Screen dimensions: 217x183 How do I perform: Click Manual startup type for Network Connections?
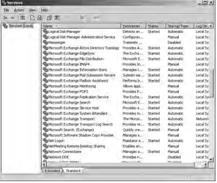point(173,152)
